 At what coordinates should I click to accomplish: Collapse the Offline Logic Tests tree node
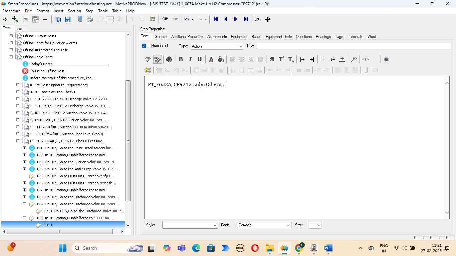(x=11, y=57)
